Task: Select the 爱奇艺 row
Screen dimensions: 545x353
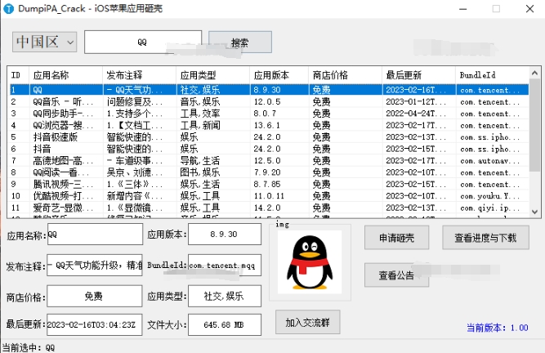Action: [269, 208]
